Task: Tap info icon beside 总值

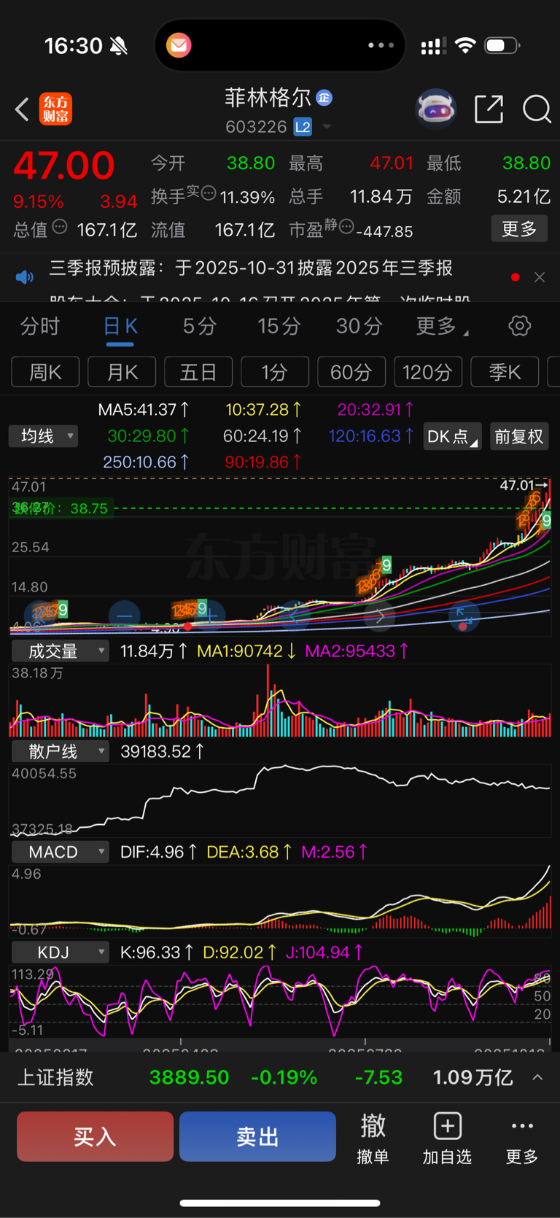Action: click(60, 227)
